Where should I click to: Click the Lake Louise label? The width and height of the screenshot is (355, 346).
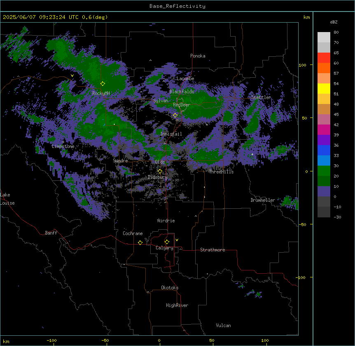[7, 199]
